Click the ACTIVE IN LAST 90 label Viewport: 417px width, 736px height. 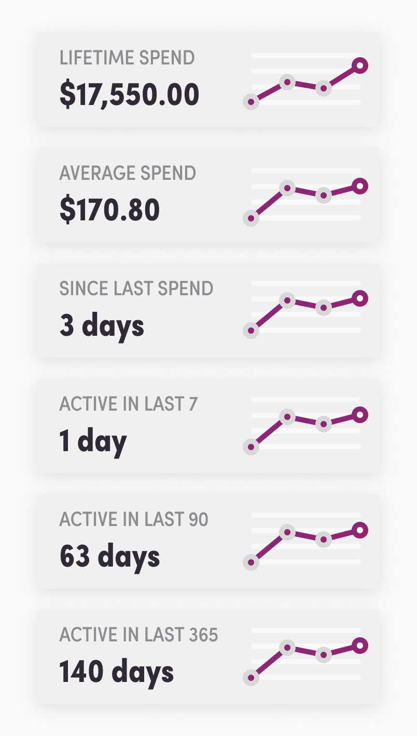[134, 519]
